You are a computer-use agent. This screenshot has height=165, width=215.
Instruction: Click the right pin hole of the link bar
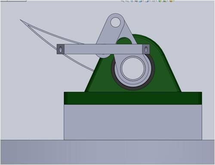[146, 49]
